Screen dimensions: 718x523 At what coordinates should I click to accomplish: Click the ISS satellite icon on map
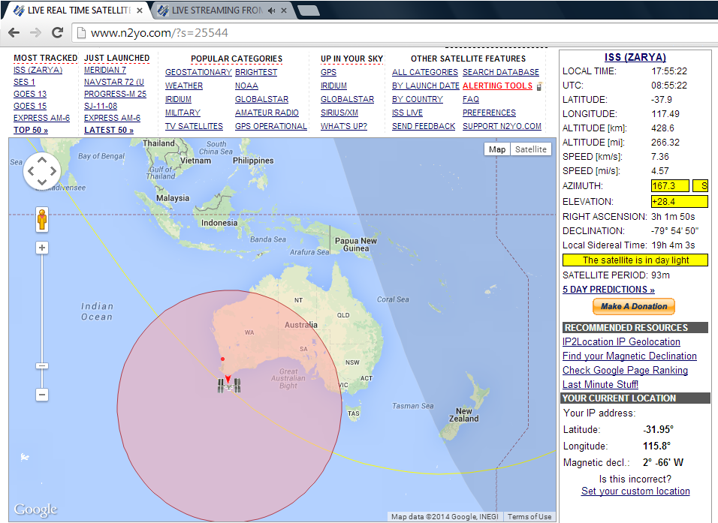click(x=228, y=385)
